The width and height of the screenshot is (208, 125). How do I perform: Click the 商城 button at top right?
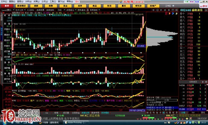(x=191, y=2)
